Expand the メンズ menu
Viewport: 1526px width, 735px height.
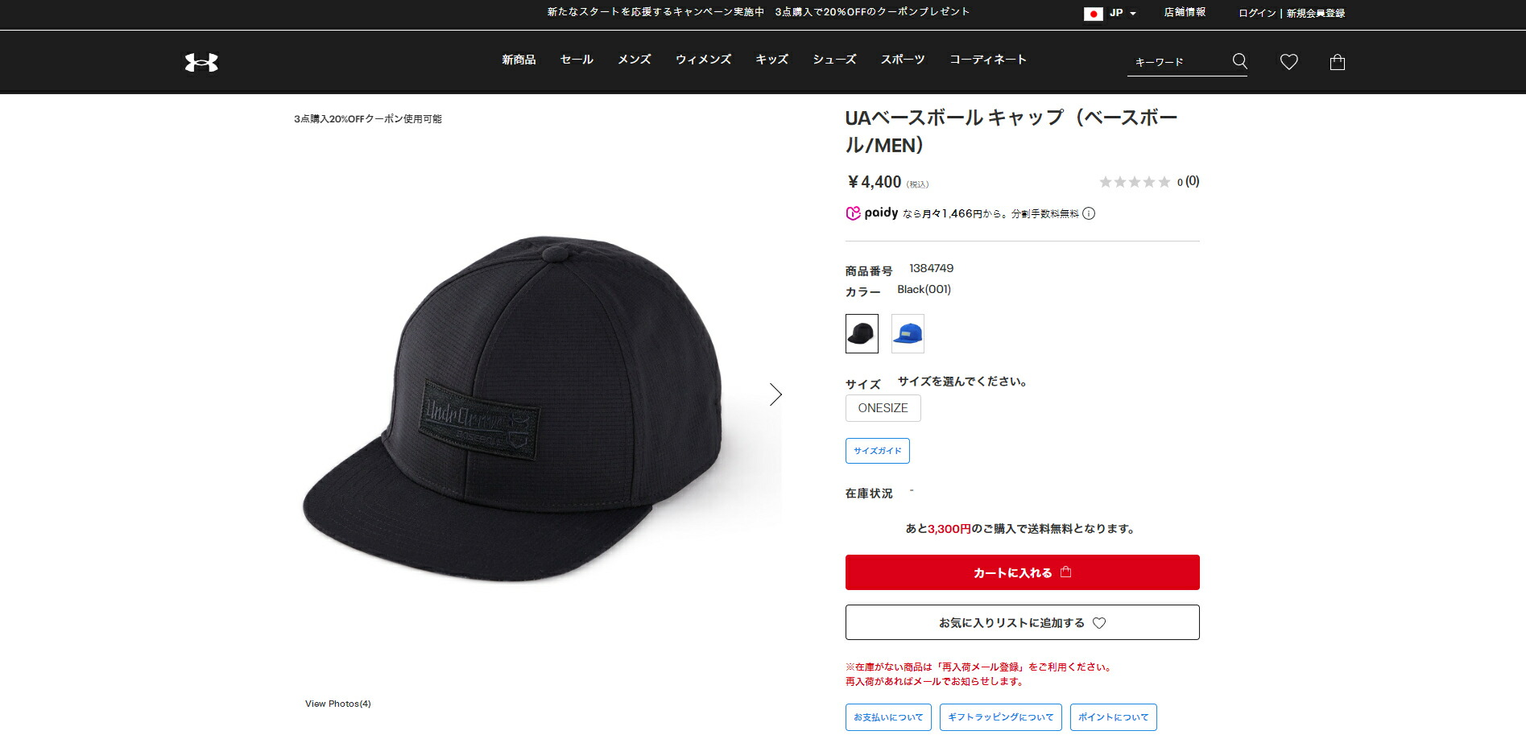[x=634, y=60]
